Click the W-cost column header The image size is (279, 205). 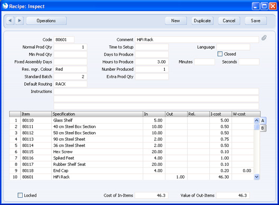246,114
